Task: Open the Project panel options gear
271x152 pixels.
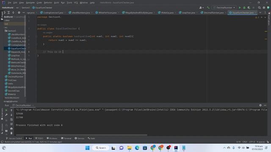Action: pos(19,13)
